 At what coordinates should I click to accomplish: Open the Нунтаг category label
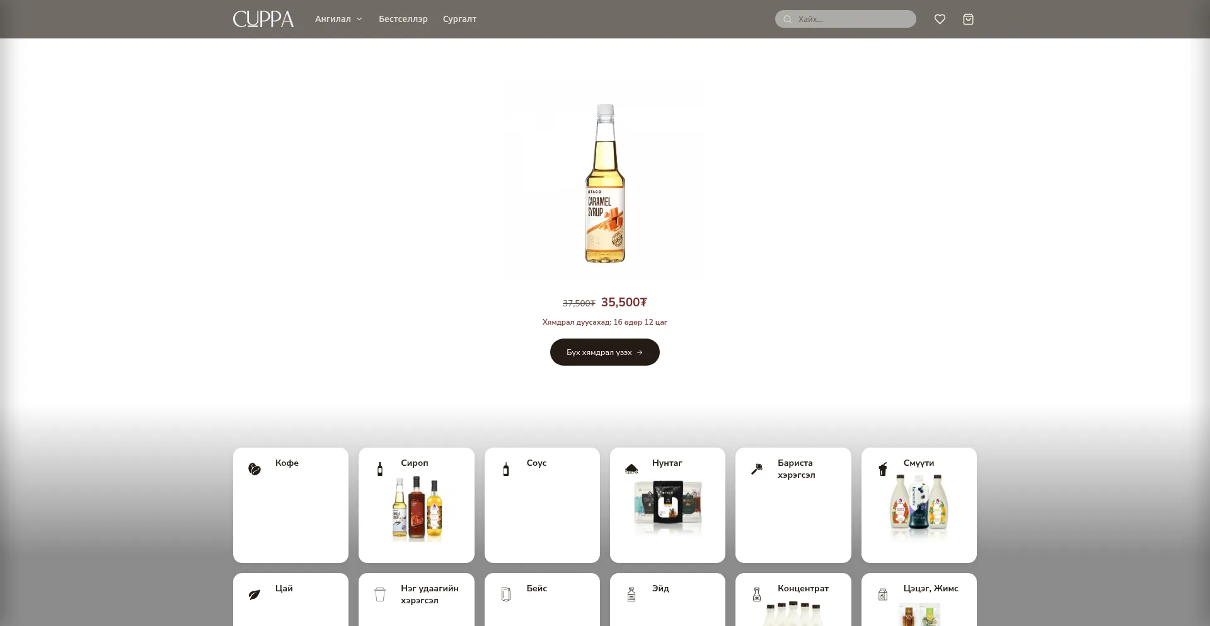pyautogui.click(x=667, y=463)
